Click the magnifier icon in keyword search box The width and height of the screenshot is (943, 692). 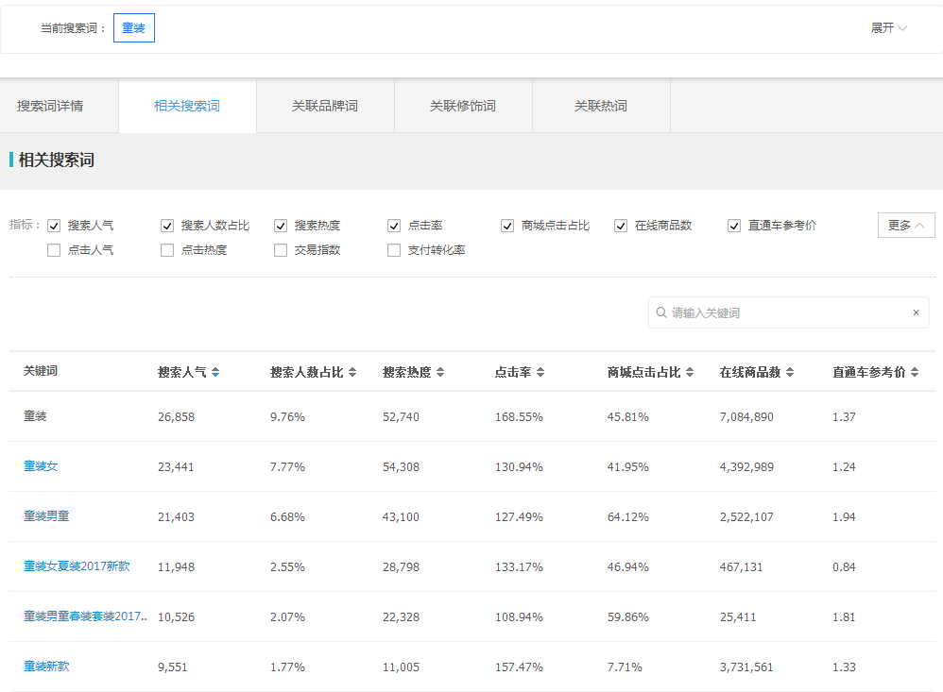660,312
